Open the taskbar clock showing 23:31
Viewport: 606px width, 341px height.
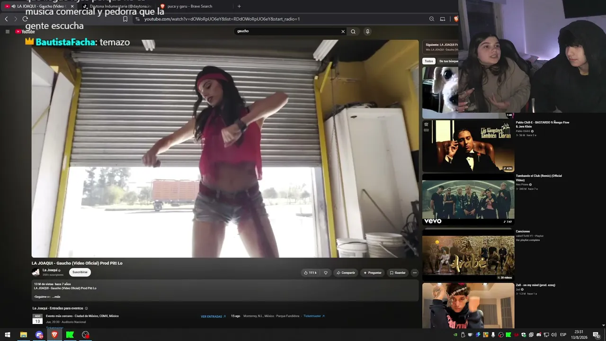[x=579, y=335]
